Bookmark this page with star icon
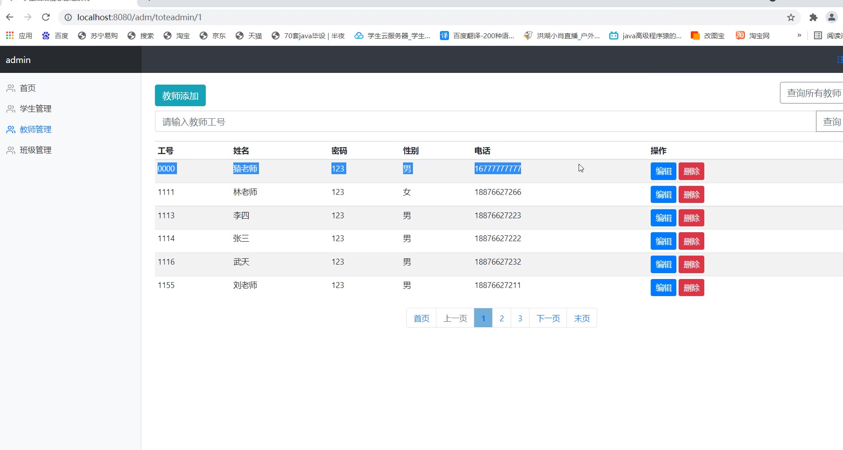The height and width of the screenshot is (450, 843). pos(791,17)
